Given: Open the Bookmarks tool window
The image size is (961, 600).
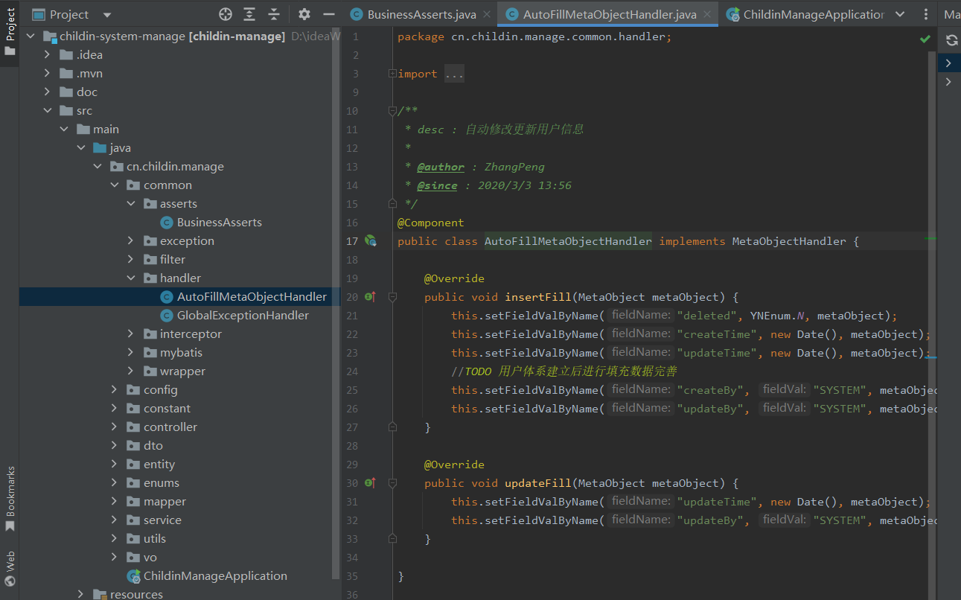Looking at the screenshot, I should tap(10, 498).
